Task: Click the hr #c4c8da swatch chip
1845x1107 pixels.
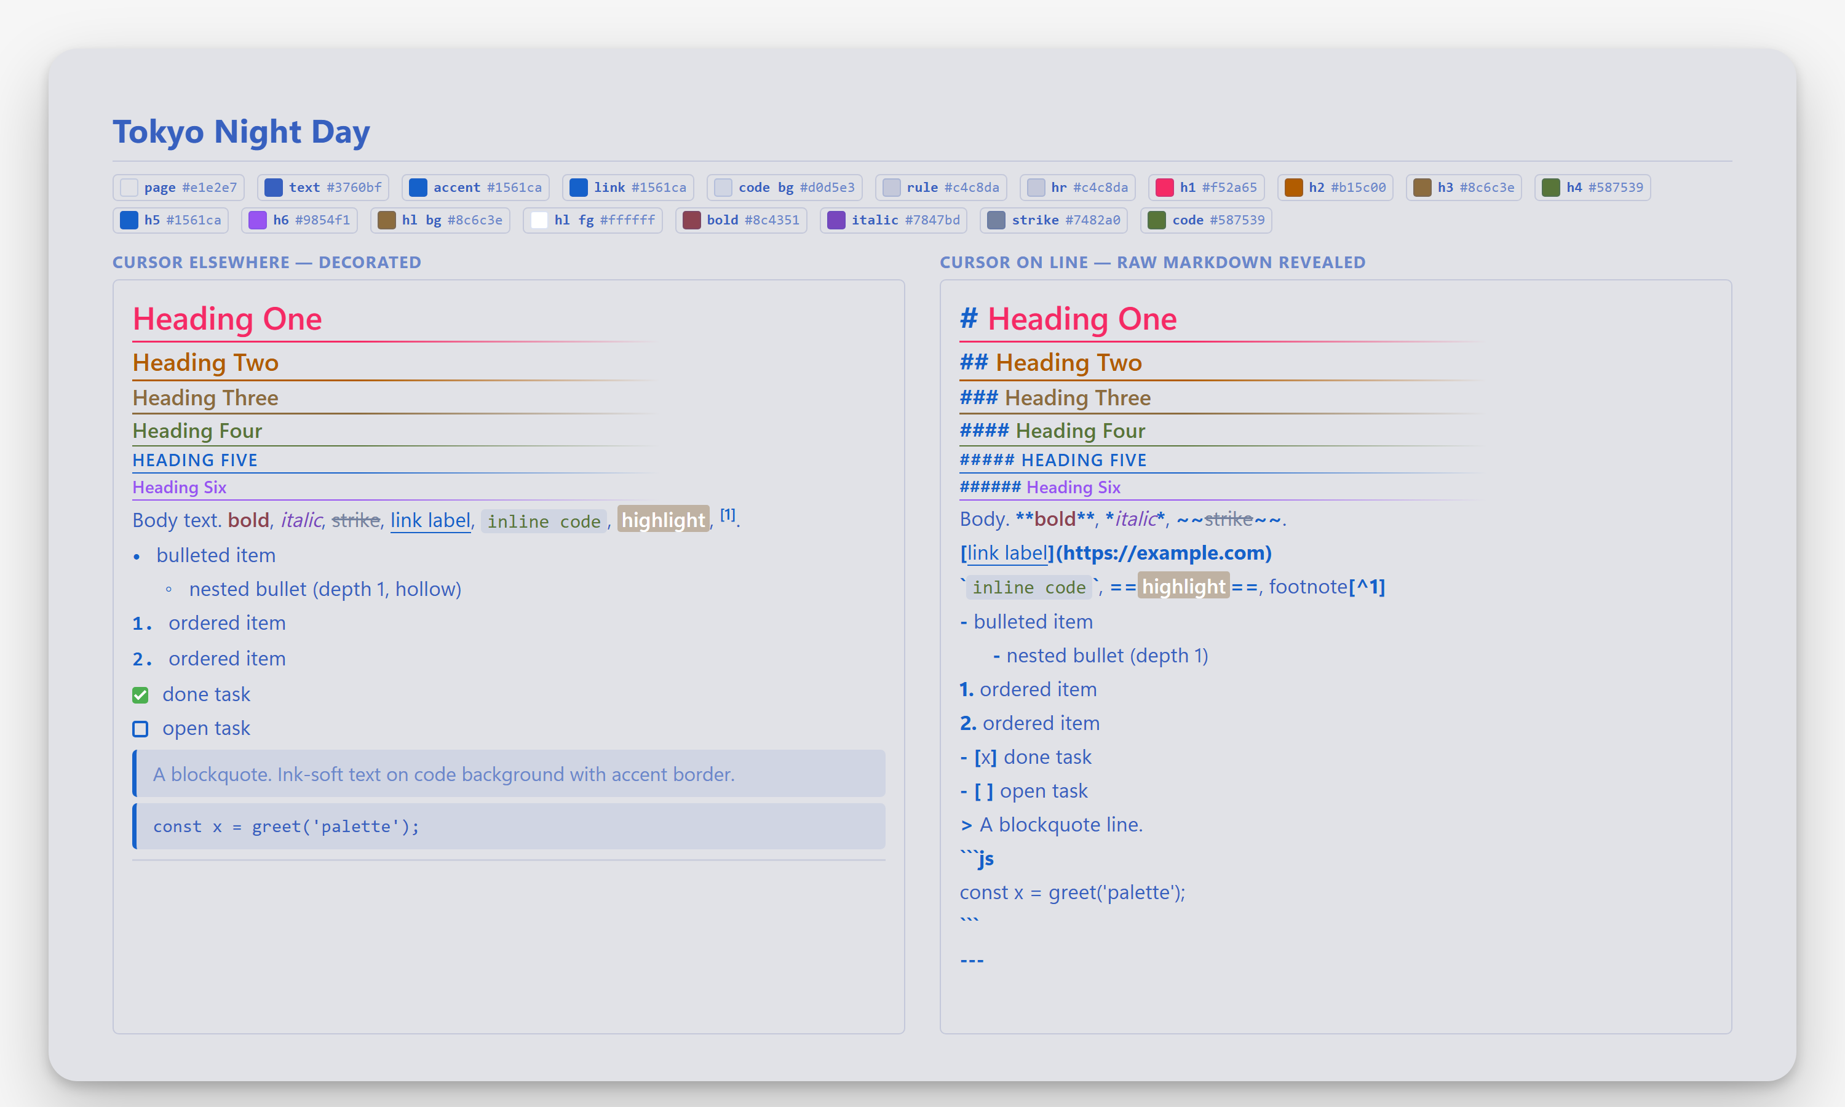Action: pos(1077,187)
